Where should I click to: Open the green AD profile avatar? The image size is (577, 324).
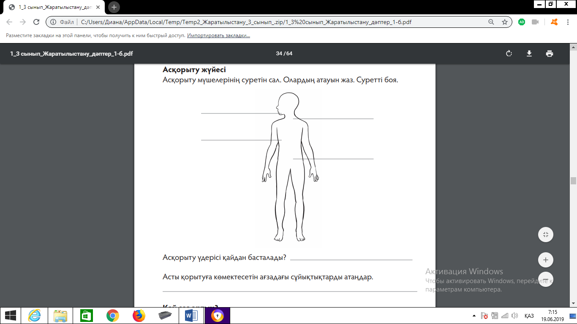tap(522, 22)
